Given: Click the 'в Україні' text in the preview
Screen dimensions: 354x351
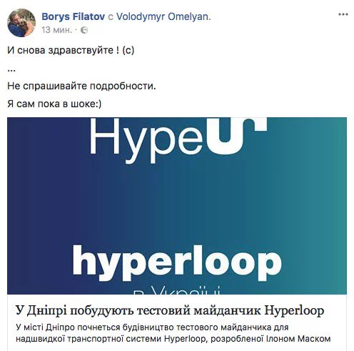Looking at the screenshot, I should click(176, 290).
